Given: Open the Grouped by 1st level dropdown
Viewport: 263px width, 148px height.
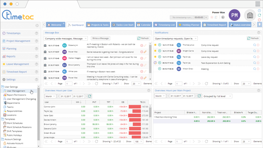Looking at the screenshot, I should [x=217, y=96].
